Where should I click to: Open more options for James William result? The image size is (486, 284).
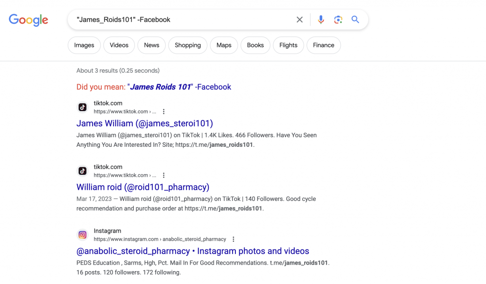[164, 112]
